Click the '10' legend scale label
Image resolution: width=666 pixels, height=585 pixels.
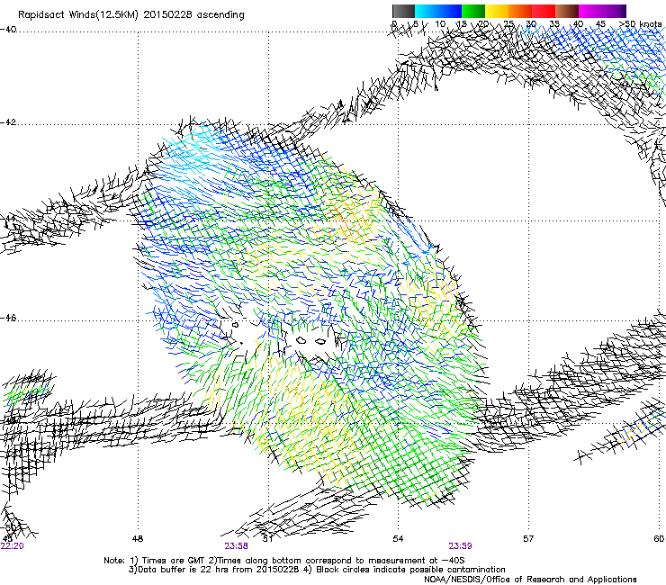click(440, 24)
